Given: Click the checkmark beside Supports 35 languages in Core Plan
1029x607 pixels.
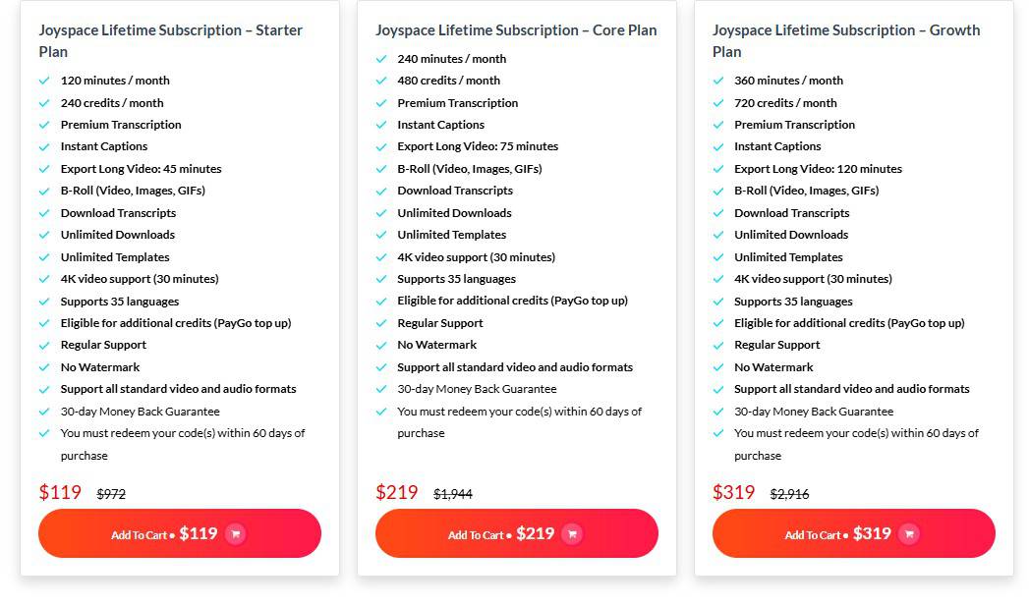Looking at the screenshot, I should pyautogui.click(x=381, y=279).
